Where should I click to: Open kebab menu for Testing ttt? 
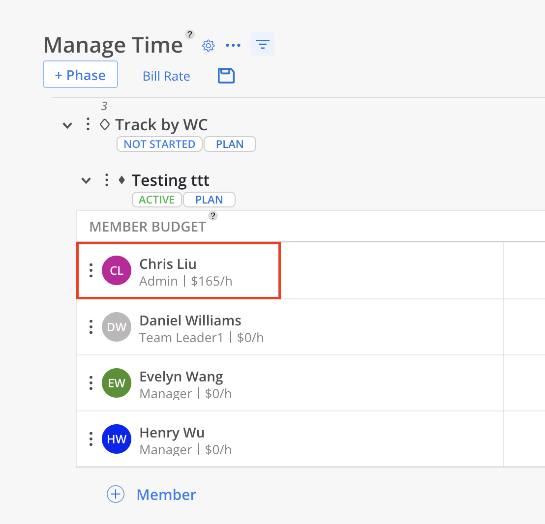click(x=107, y=180)
